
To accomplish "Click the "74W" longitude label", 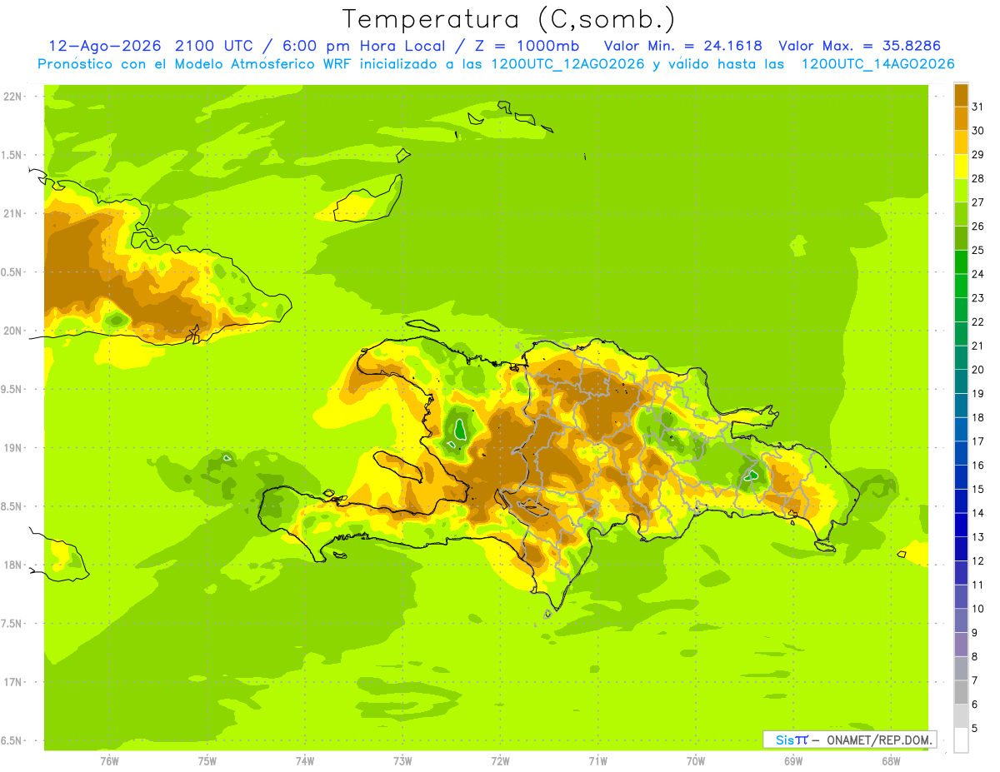I will (305, 760).
